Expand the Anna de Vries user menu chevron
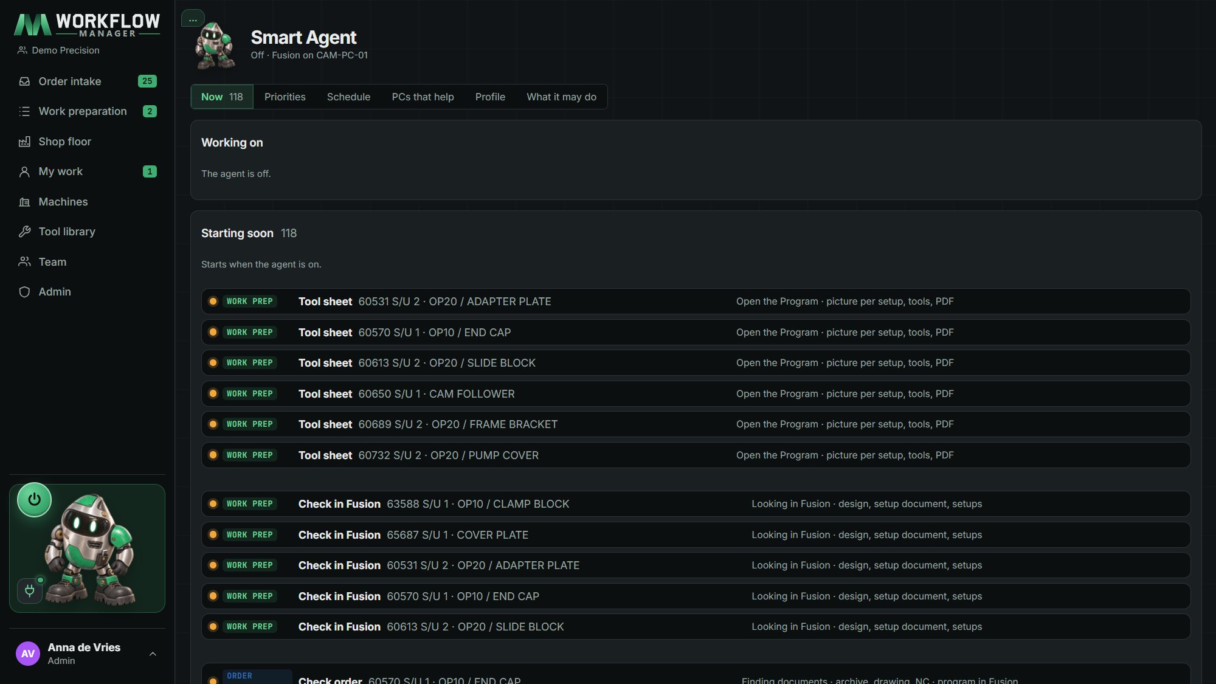 (x=153, y=654)
